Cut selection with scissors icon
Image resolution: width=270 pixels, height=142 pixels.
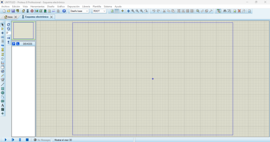164,11
